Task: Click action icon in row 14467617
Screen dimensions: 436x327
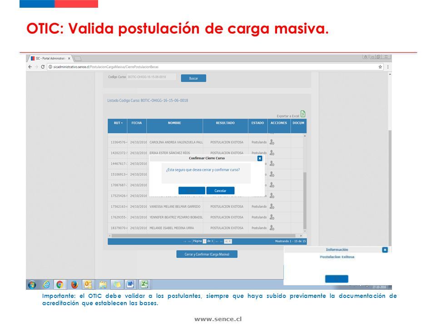Action: (x=272, y=163)
